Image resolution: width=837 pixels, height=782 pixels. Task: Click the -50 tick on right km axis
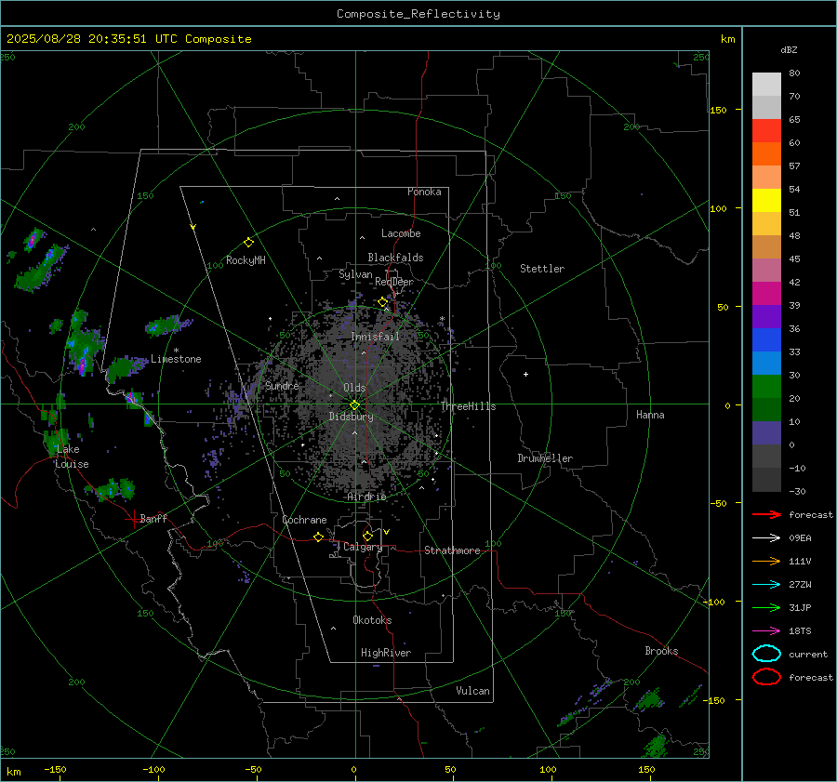click(718, 503)
